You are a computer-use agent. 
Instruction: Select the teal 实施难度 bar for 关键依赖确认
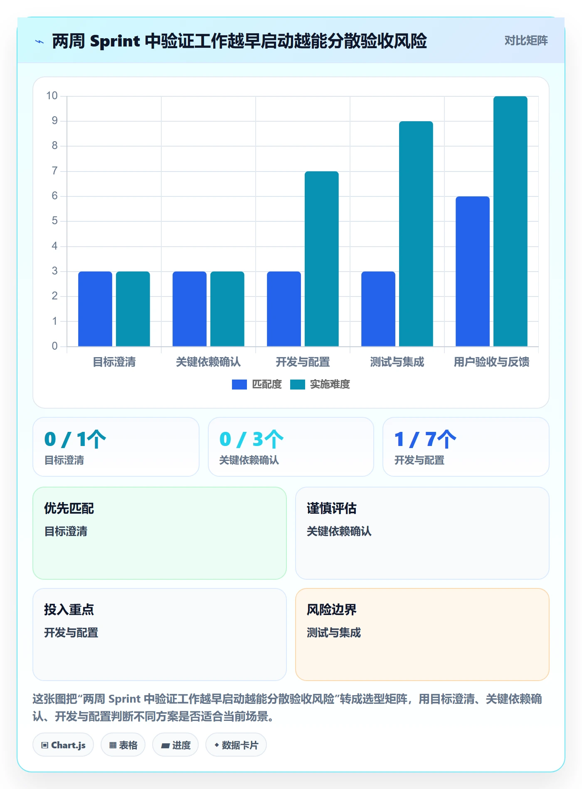coord(227,309)
